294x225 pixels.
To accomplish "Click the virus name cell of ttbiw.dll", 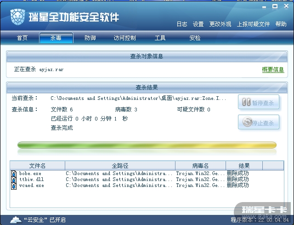I will 200,180.
